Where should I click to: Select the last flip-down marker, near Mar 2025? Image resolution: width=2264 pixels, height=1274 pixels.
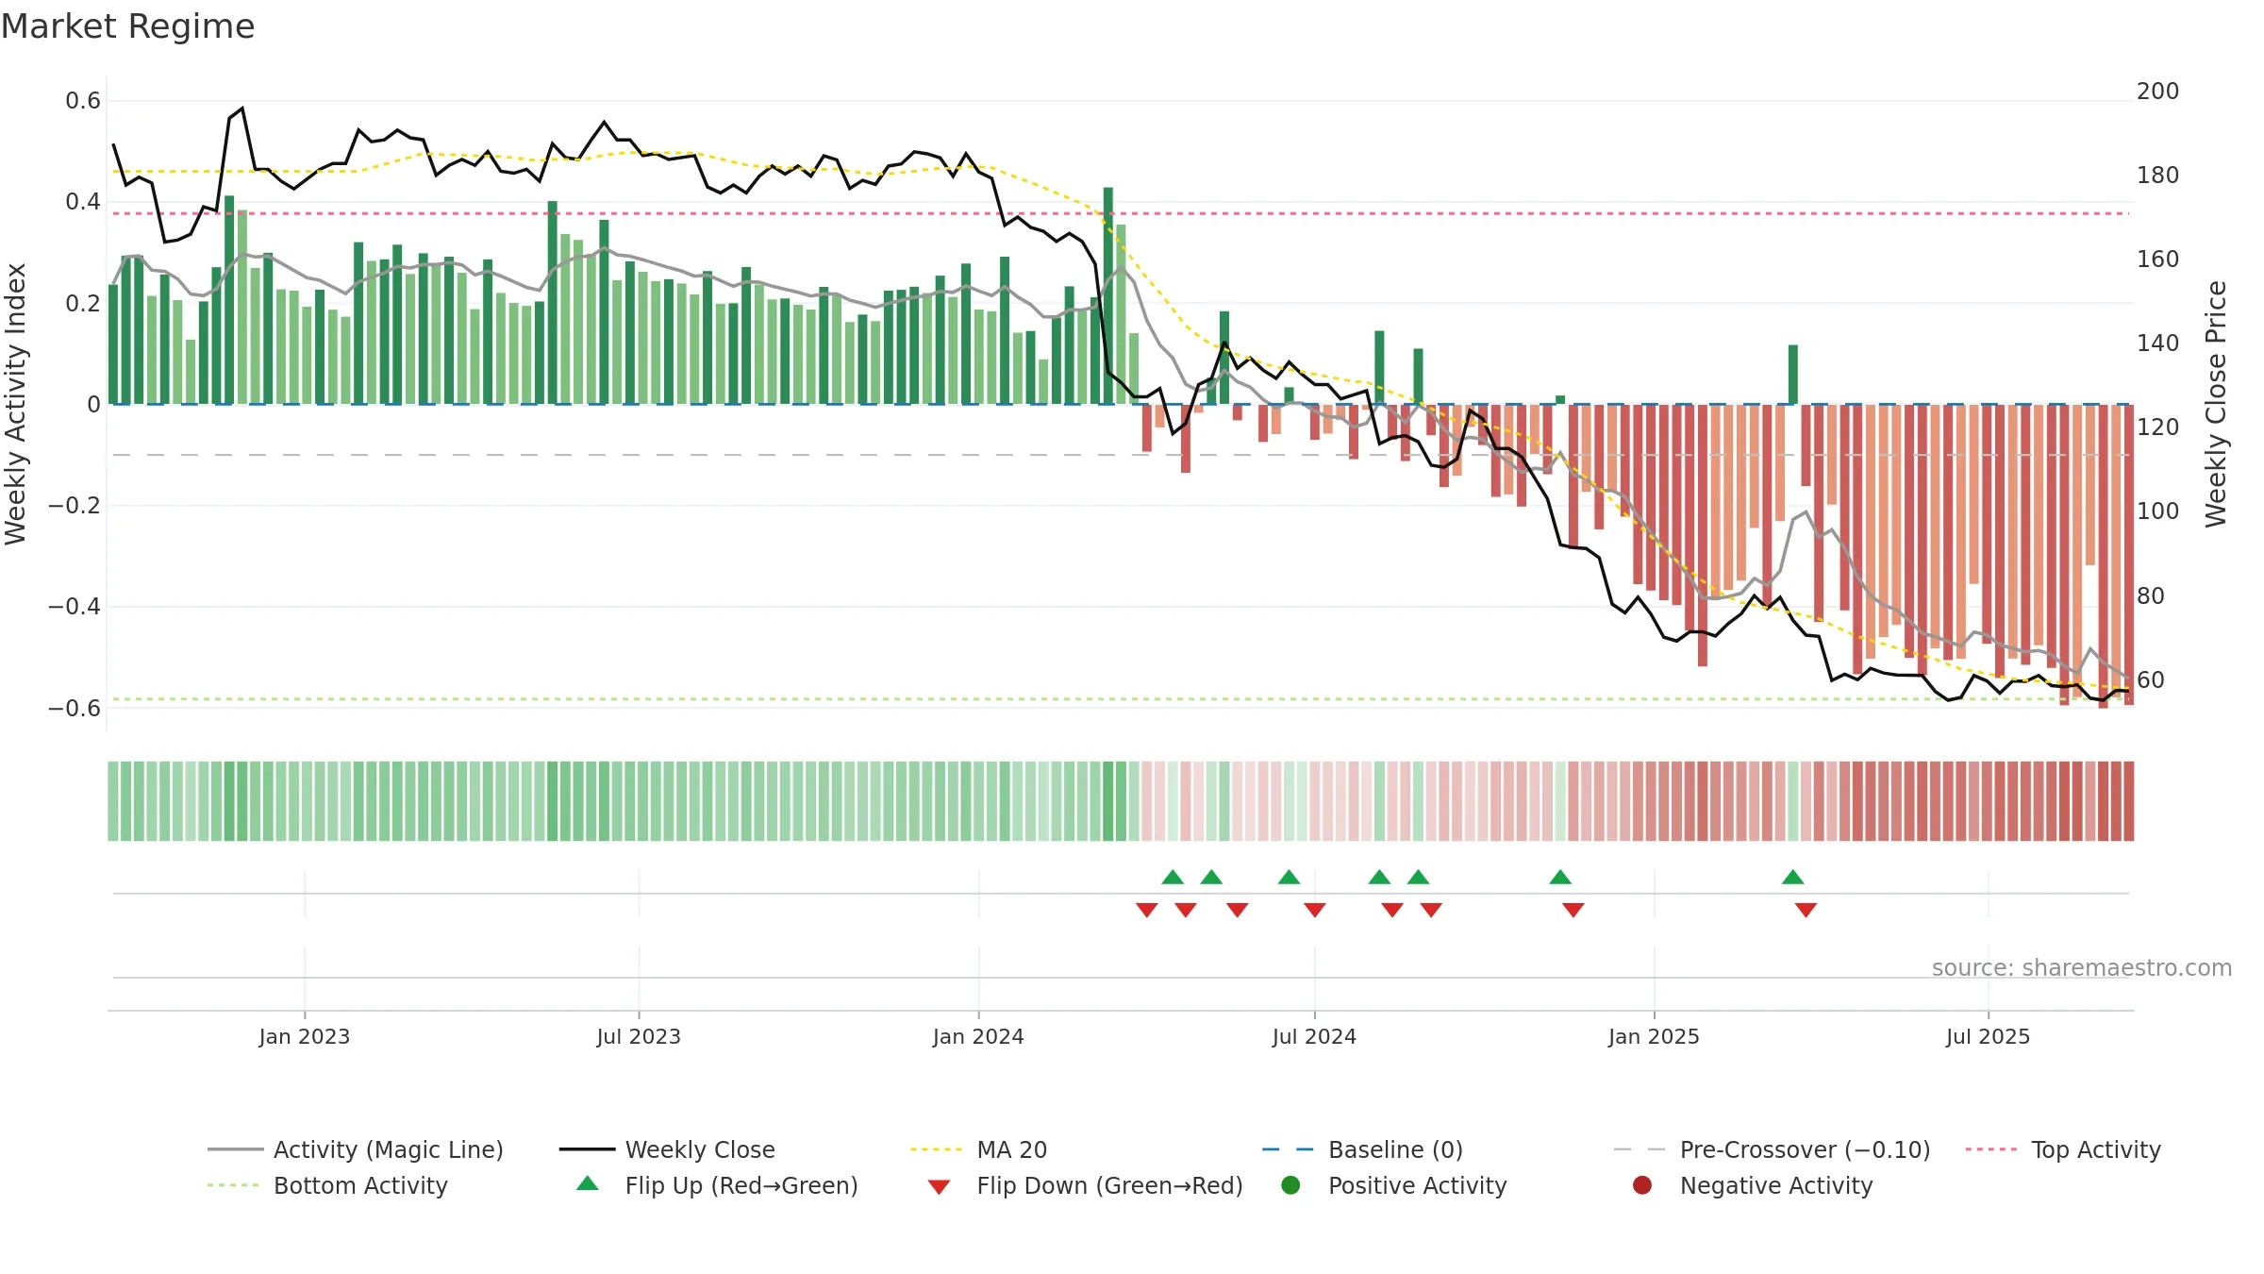[x=1806, y=910]
